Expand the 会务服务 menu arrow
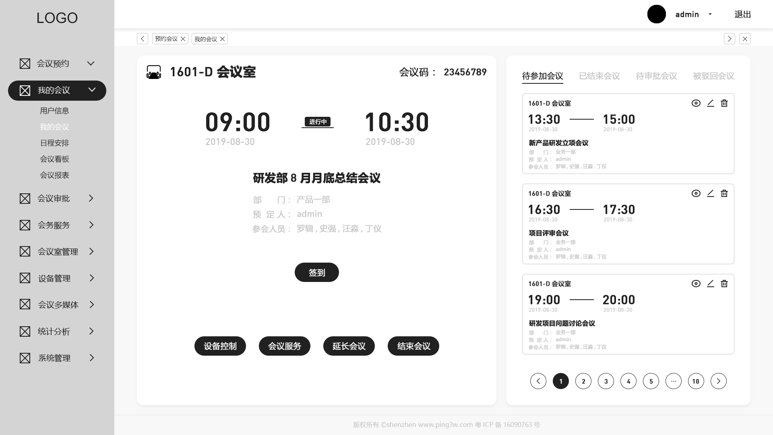Screen dimensions: 773x435 91,225
